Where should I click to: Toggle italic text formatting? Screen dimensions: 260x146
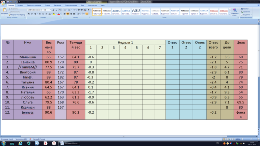pyautogui.click(x=32, y=14)
